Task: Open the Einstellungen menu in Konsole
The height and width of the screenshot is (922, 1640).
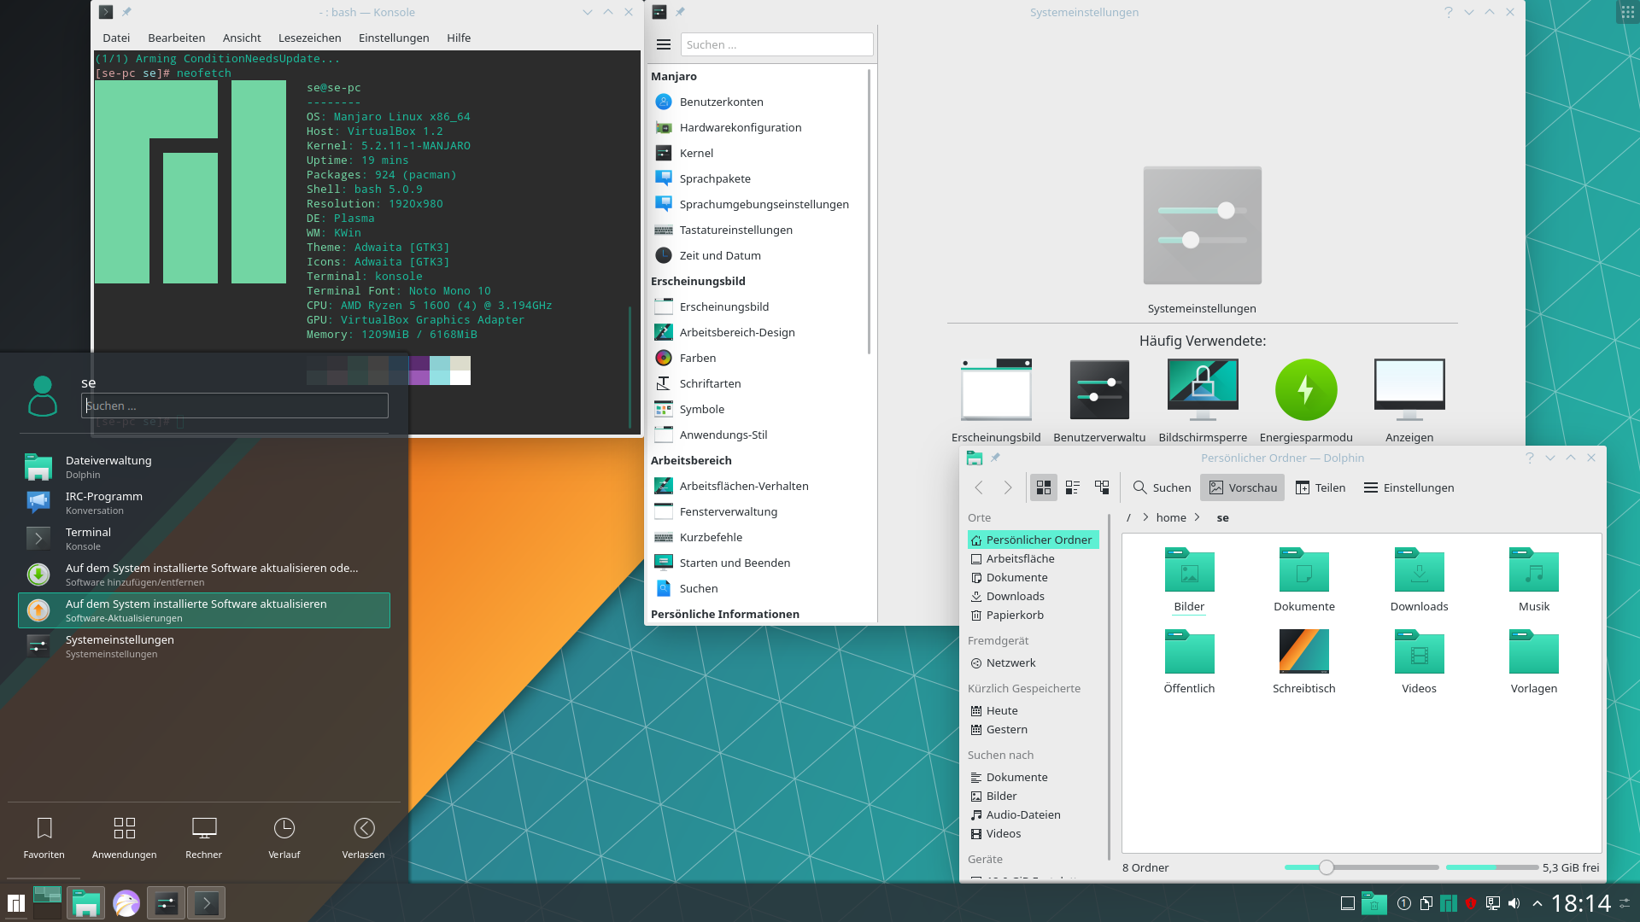Action: point(394,38)
